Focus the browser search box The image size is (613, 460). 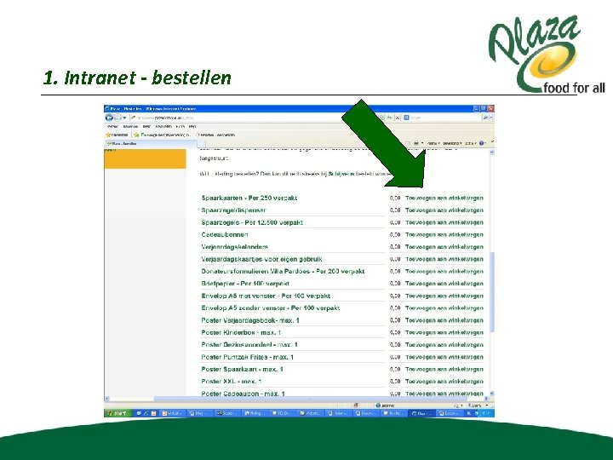442,118
